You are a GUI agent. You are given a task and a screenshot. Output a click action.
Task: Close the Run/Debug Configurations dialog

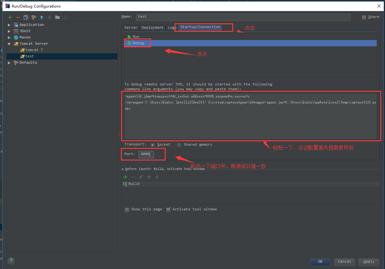click(379, 6)
